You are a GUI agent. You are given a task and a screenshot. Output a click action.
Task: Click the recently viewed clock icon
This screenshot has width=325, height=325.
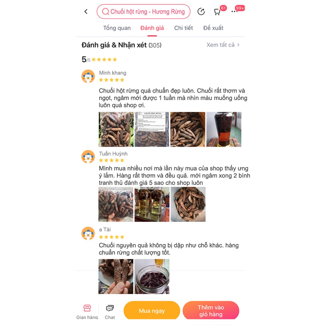tap(201, 12)
